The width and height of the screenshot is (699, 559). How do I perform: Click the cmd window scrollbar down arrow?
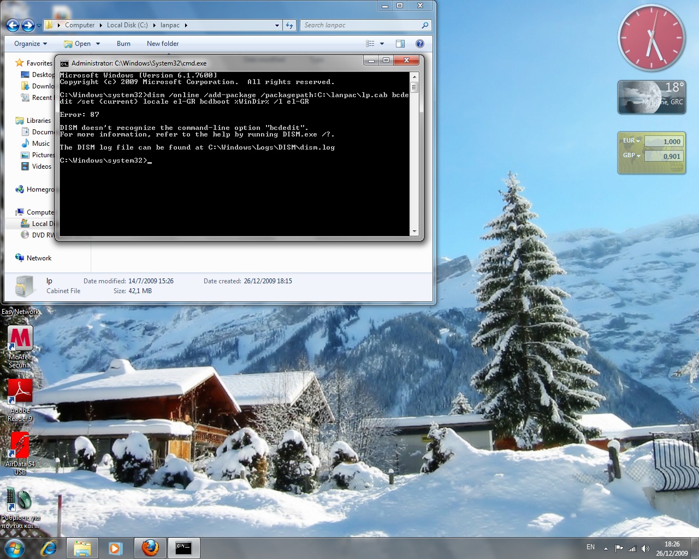(414, 231)
